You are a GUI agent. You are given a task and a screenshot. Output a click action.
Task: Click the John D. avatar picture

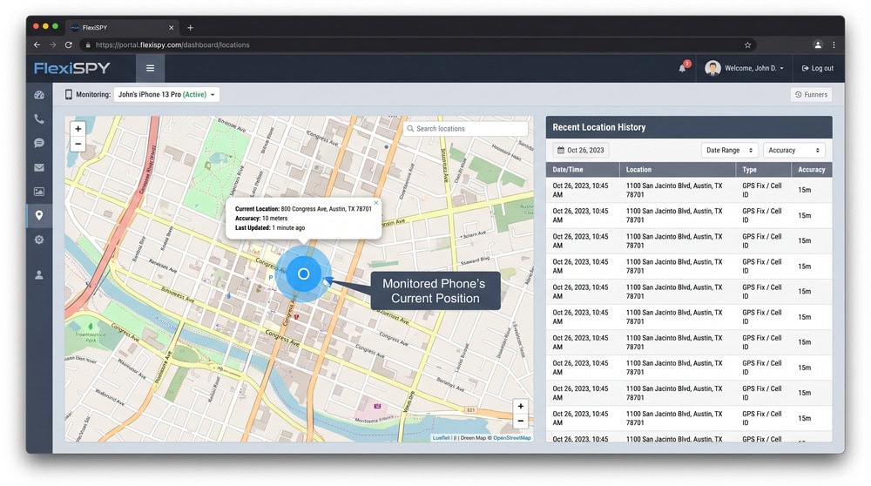[x=712, y=68]
